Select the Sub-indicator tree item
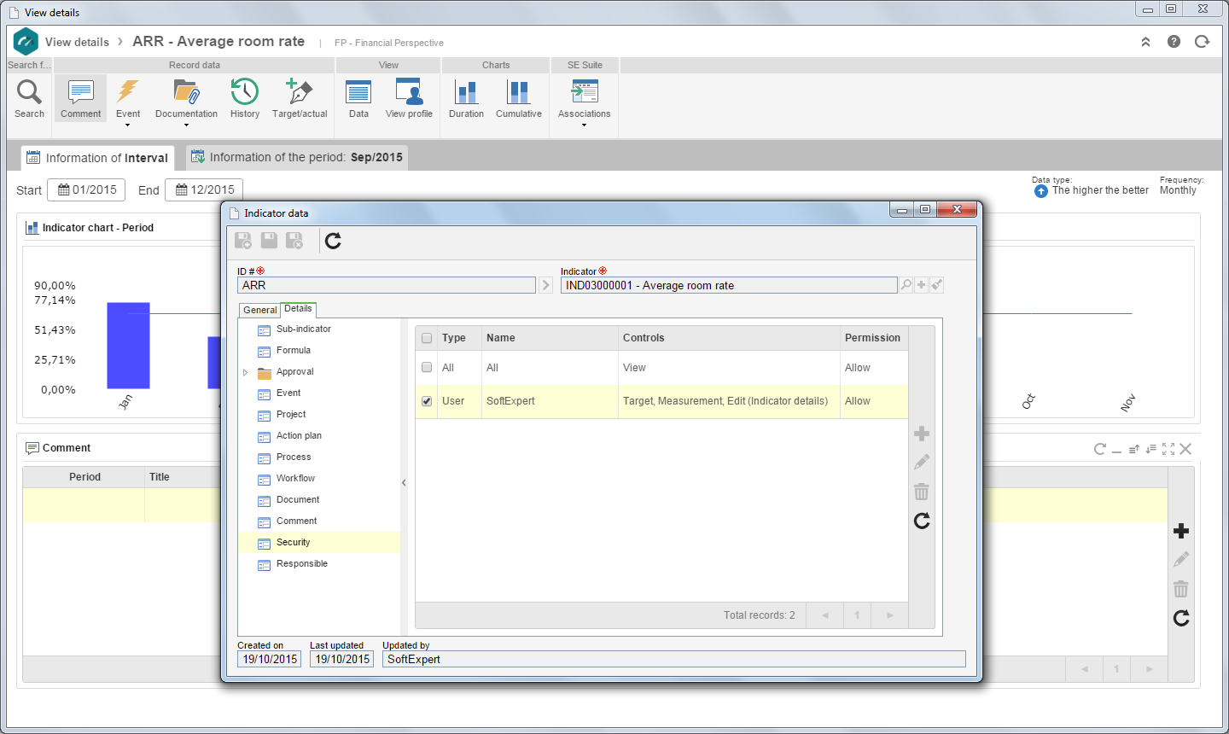The image size is (1229, 734). (x=304, y=329)
